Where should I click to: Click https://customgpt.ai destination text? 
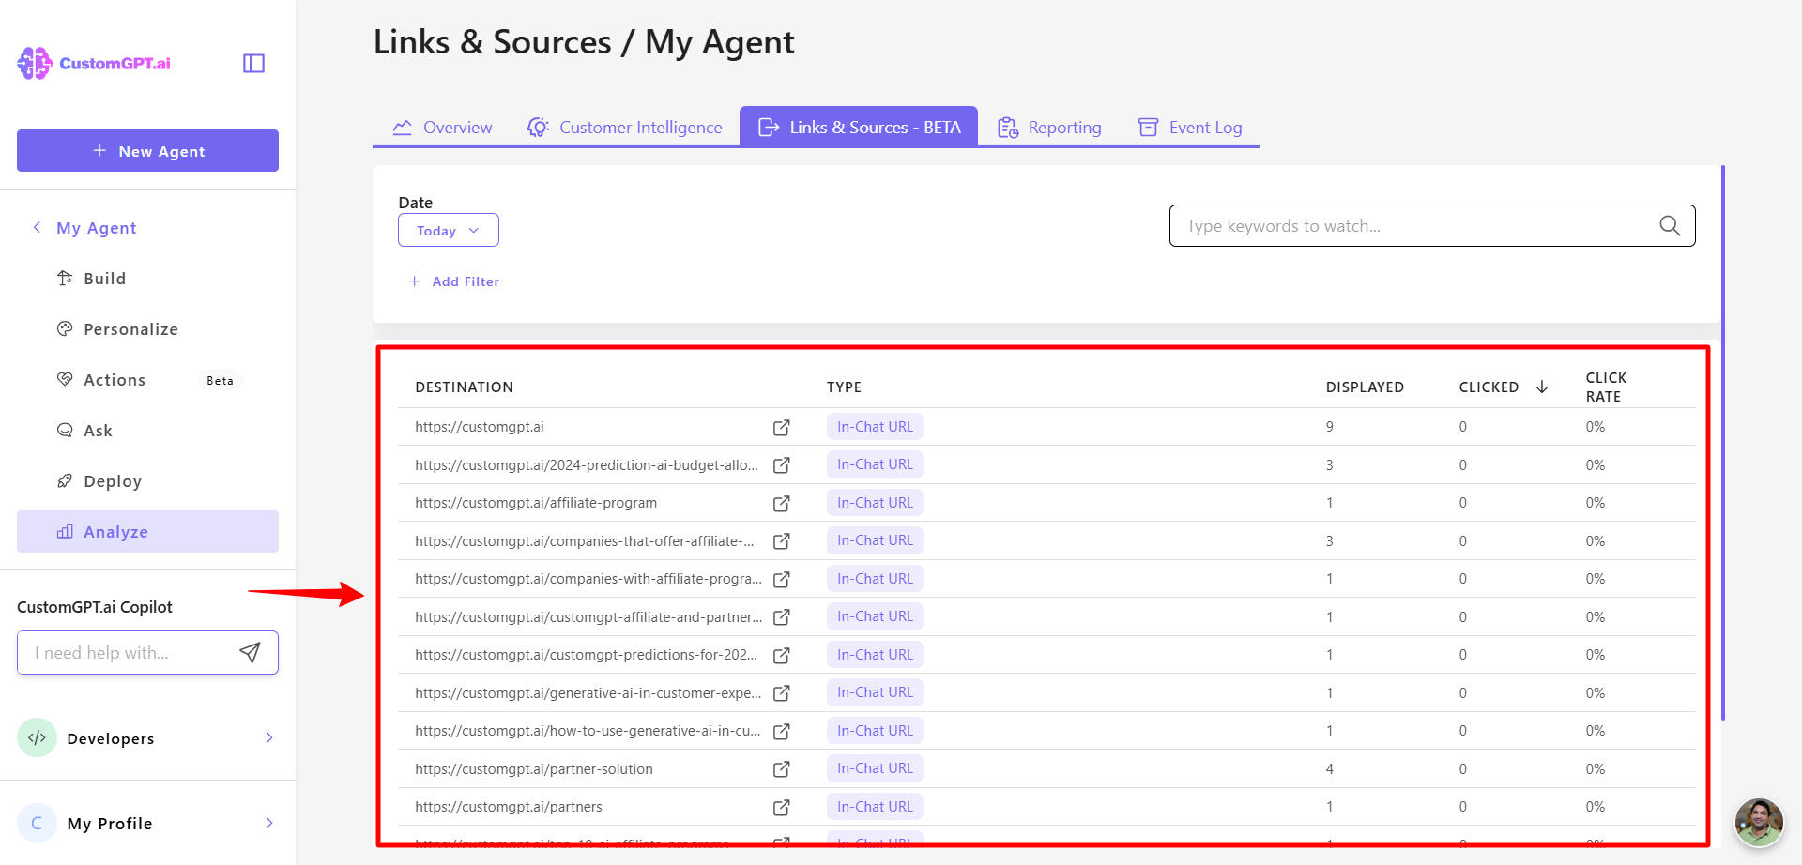point(480,427)
